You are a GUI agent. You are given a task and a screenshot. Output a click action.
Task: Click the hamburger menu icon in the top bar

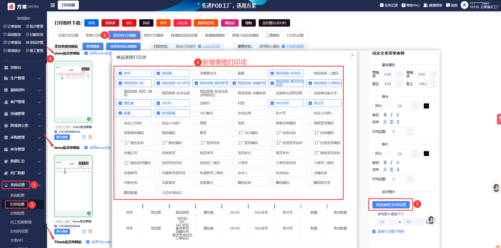pyautogui.click(x=53, y=5)
